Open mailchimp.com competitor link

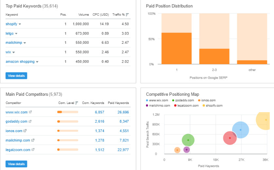(18, 140)
